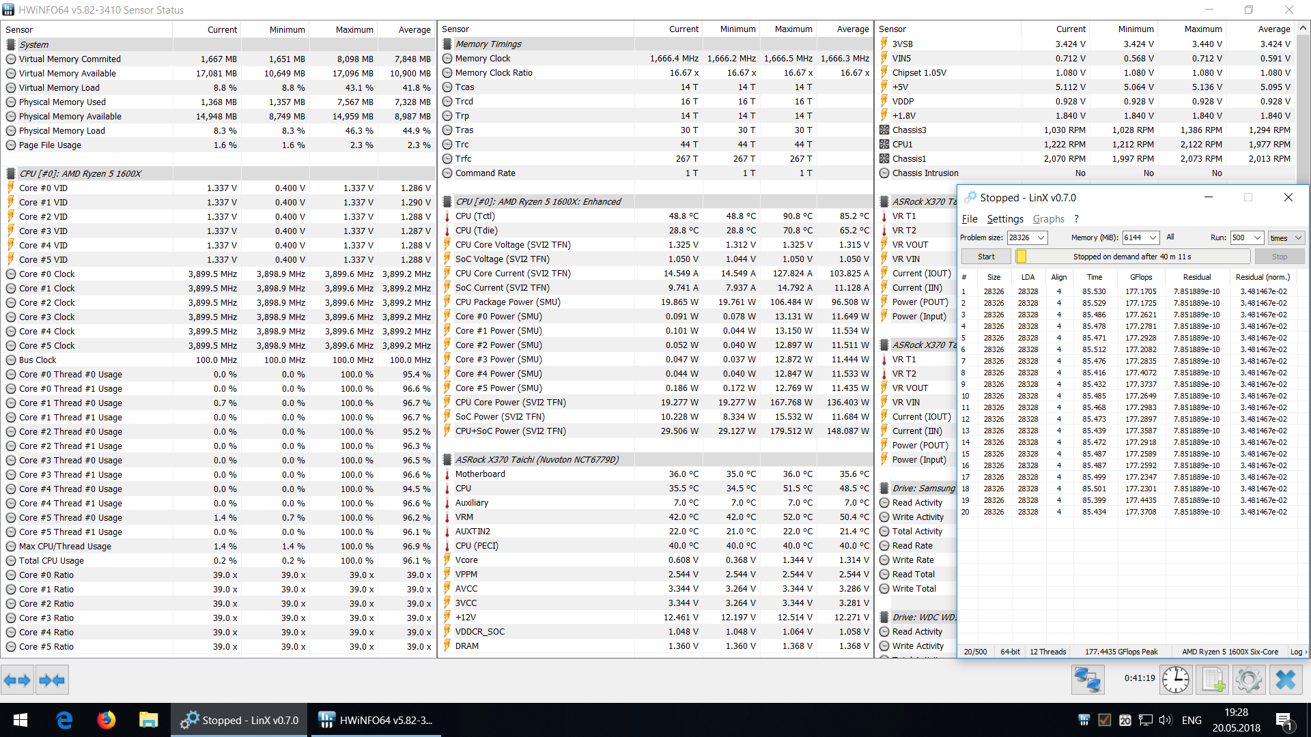Click the volume speaker tray icon
This screenshot has height=737, width=1311.
click(1165, 720)
